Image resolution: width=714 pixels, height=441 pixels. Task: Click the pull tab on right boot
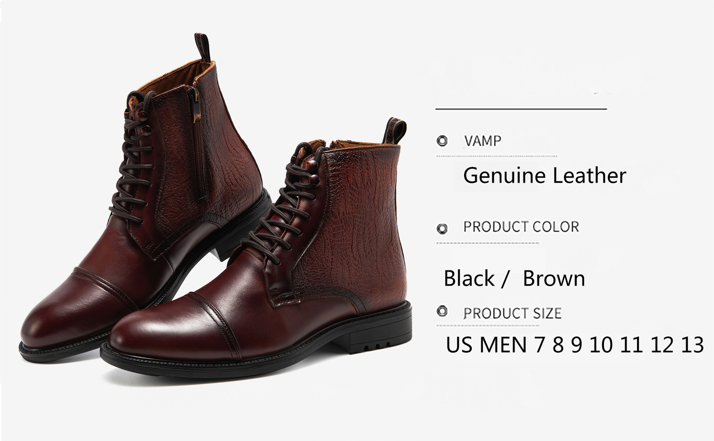coord(395,131)
